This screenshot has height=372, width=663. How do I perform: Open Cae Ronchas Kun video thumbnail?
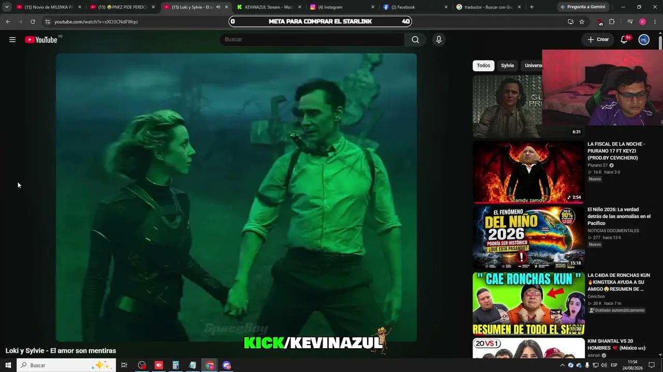pyautogui.click(x=528, y=303)
